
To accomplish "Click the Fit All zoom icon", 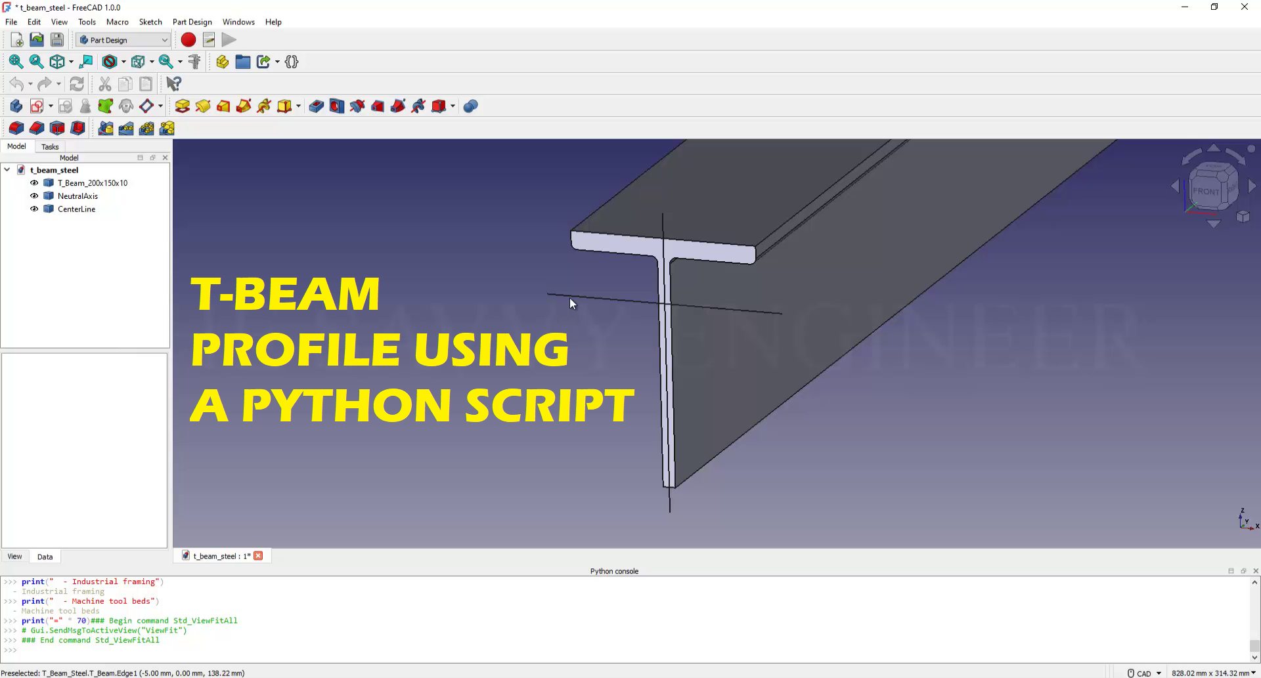I will pyautogui.click(x=16, y=62).
